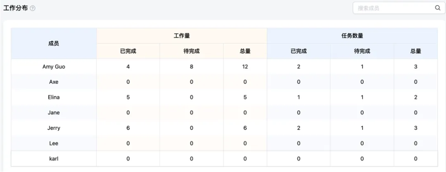Click 总量 header under 工作量
Viewport: 446px width, 172px height.
[x=245, y=51]
